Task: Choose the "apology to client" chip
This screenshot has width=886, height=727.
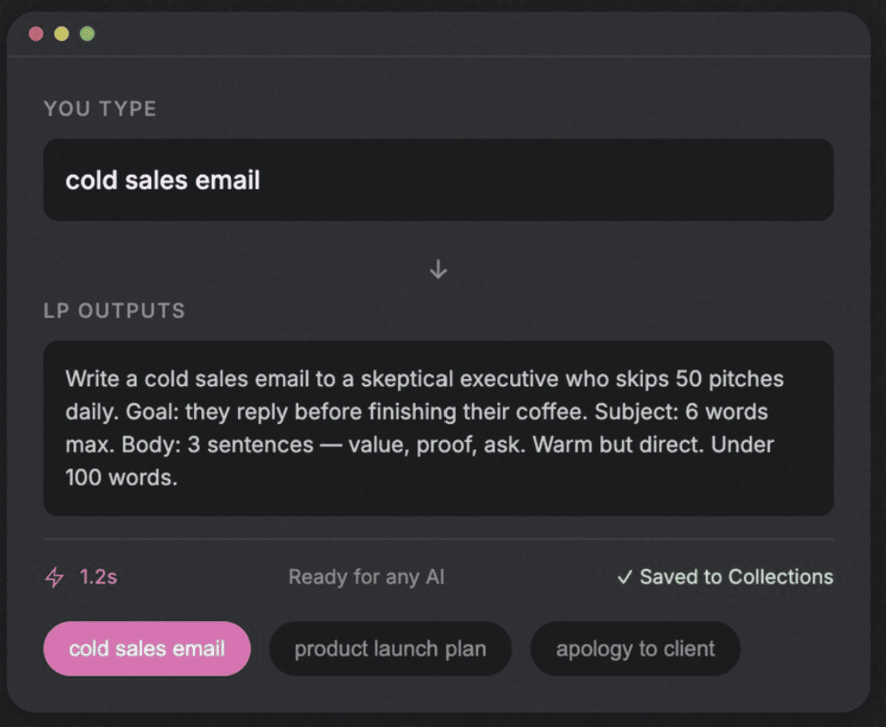Action: 635,649
